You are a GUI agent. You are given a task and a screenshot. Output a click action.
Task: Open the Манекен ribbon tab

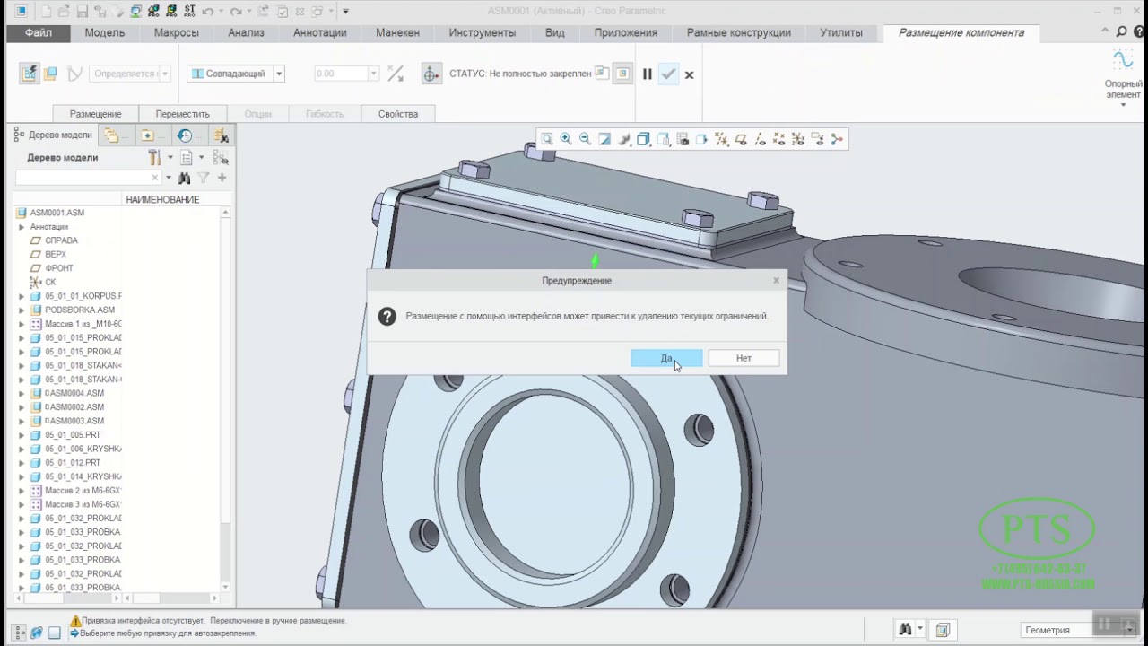(x=397, y=32)
